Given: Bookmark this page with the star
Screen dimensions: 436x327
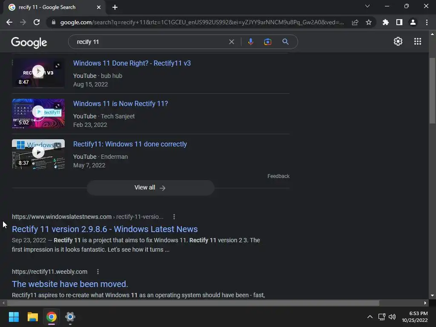Looking at the screenshot, I should [369, 22].
